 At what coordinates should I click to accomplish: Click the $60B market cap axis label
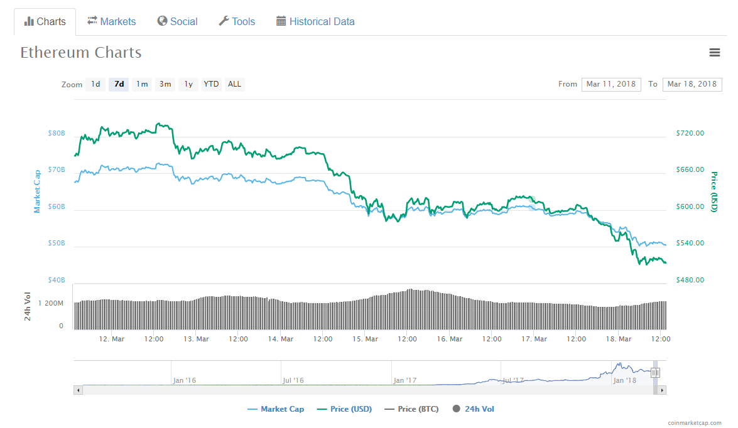click(x=57, y=206)
